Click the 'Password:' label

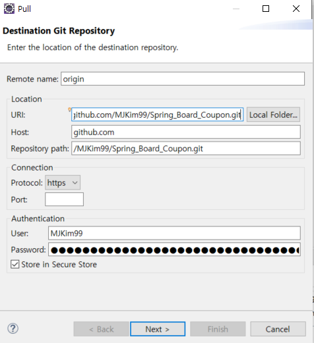[28, 250]
